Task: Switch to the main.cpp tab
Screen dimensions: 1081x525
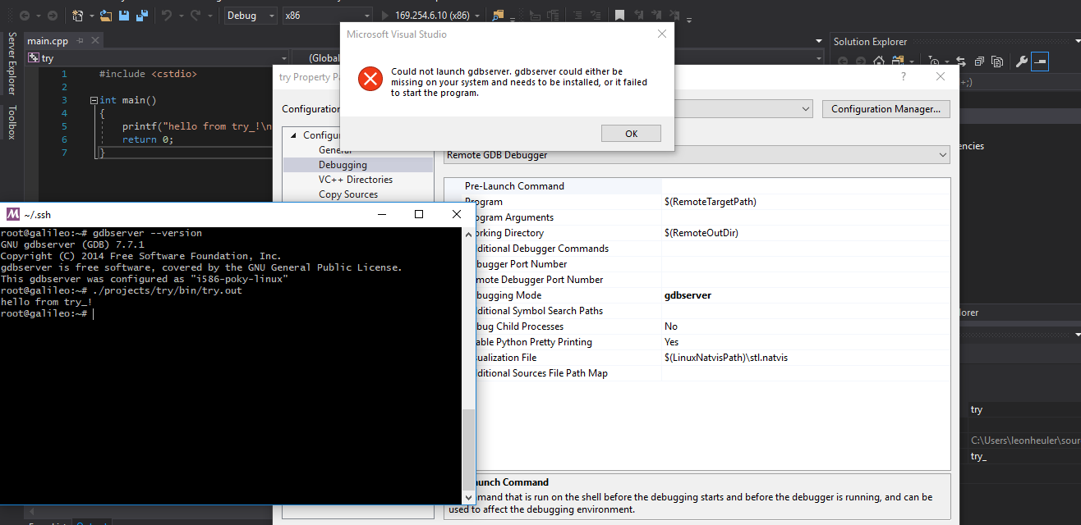Action: (47, 40)
